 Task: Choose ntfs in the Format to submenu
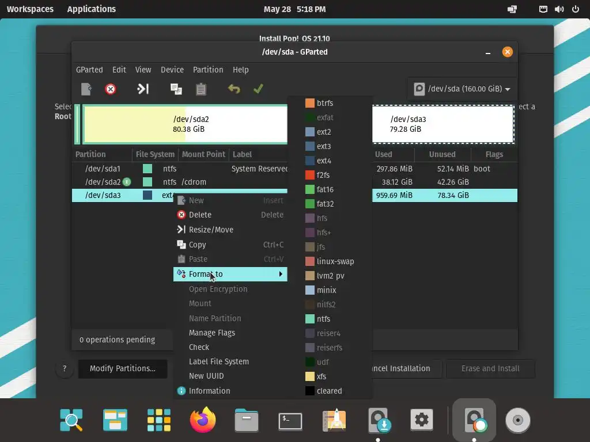pos(330,319)
